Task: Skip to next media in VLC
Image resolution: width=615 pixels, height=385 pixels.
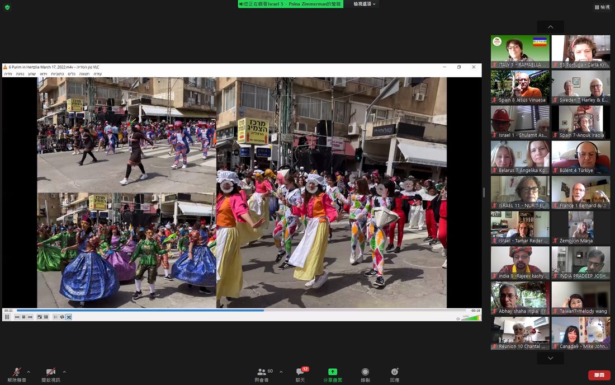Action: [30, 317]
